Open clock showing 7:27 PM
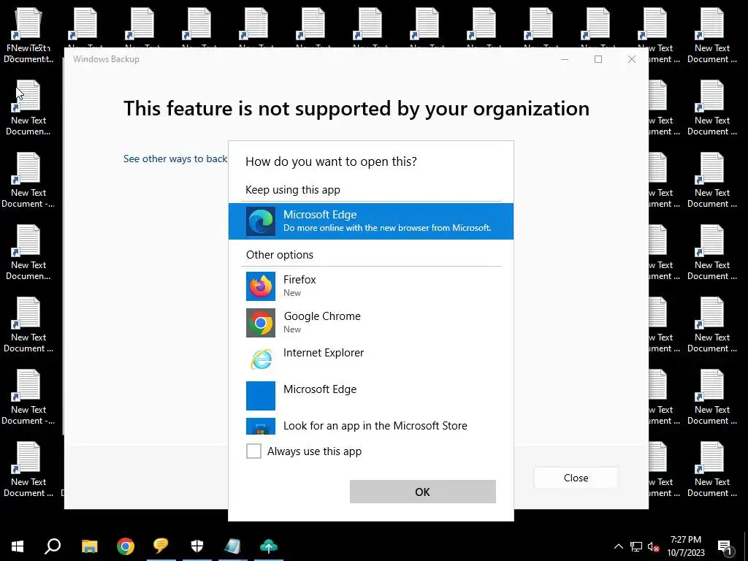The image size is (748, 561). pyautogui.click(x=685, y=546)
